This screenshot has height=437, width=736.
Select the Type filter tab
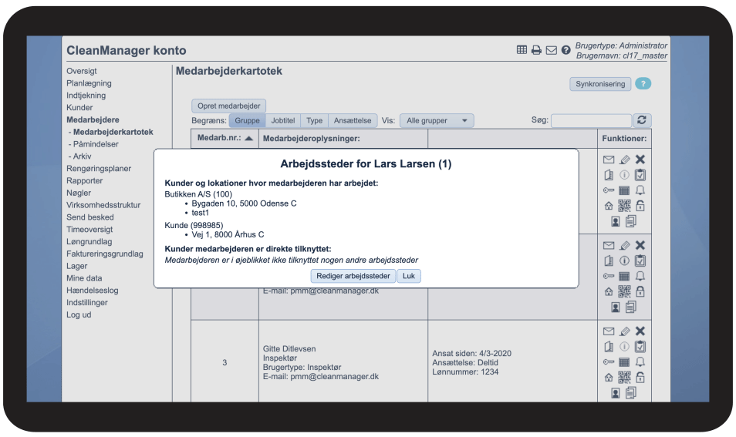point(315,120)
